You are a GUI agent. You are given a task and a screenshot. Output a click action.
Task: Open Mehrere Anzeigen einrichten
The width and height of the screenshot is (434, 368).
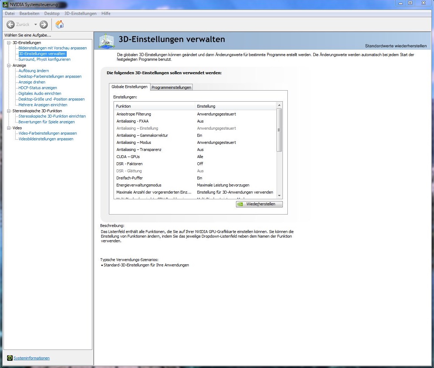coord(43,105)
